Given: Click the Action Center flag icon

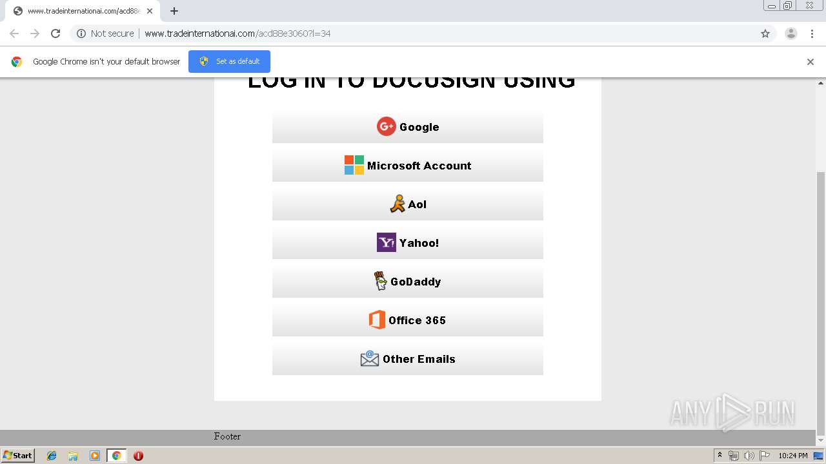Looking at the screenshot, I should pyautogui.click(x=764, y=456).
